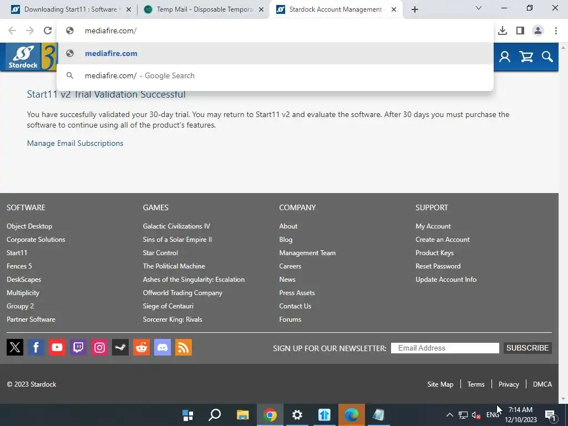This screenshot has height=426, width=568.
Task: Open the Chrome profile avatar icon
Action: click(x=538, y=31)
